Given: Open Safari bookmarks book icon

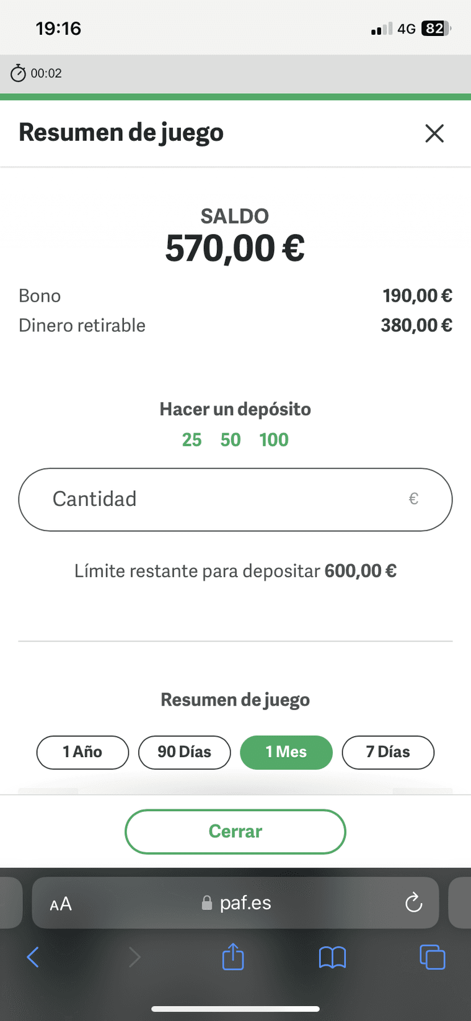Looking at the screenshot, I should click(x=332, y=958).
